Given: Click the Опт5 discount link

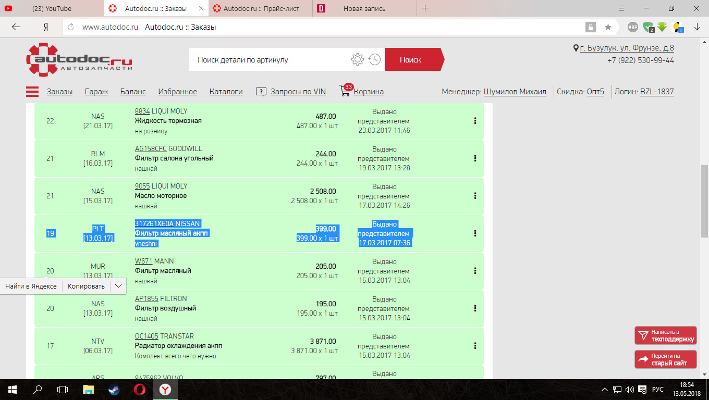Looking at the screenshot, I should click(595, 92).
